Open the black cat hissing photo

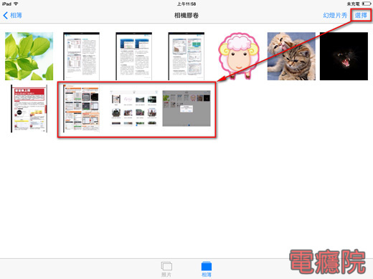tap(344, 57)
